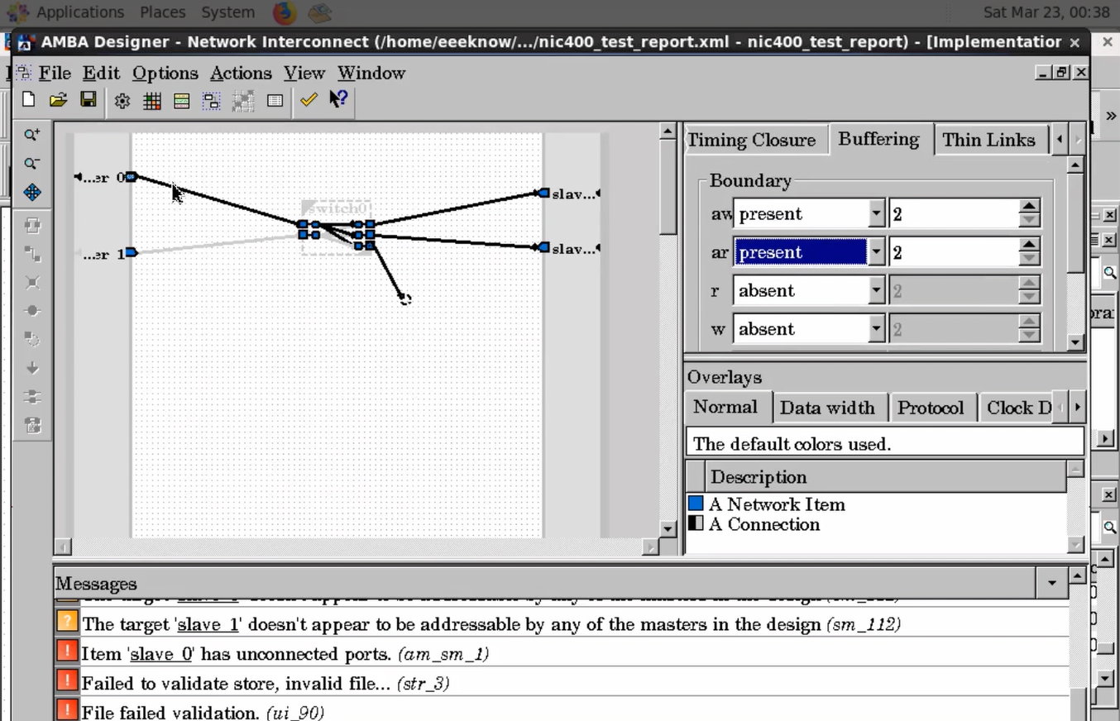Click the yellow-green striped table toolbar icon
The image size is (1120, 721).
click(182, 101)
